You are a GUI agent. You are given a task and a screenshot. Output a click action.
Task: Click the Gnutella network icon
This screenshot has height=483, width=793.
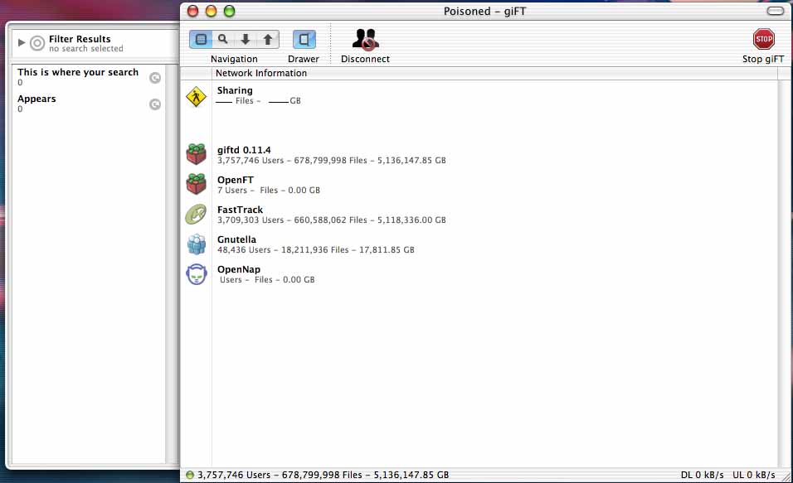[x=197, y=244]
